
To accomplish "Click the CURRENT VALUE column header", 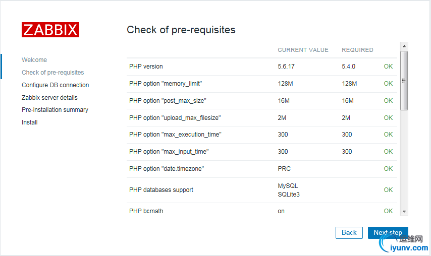I will click(303, 50).
